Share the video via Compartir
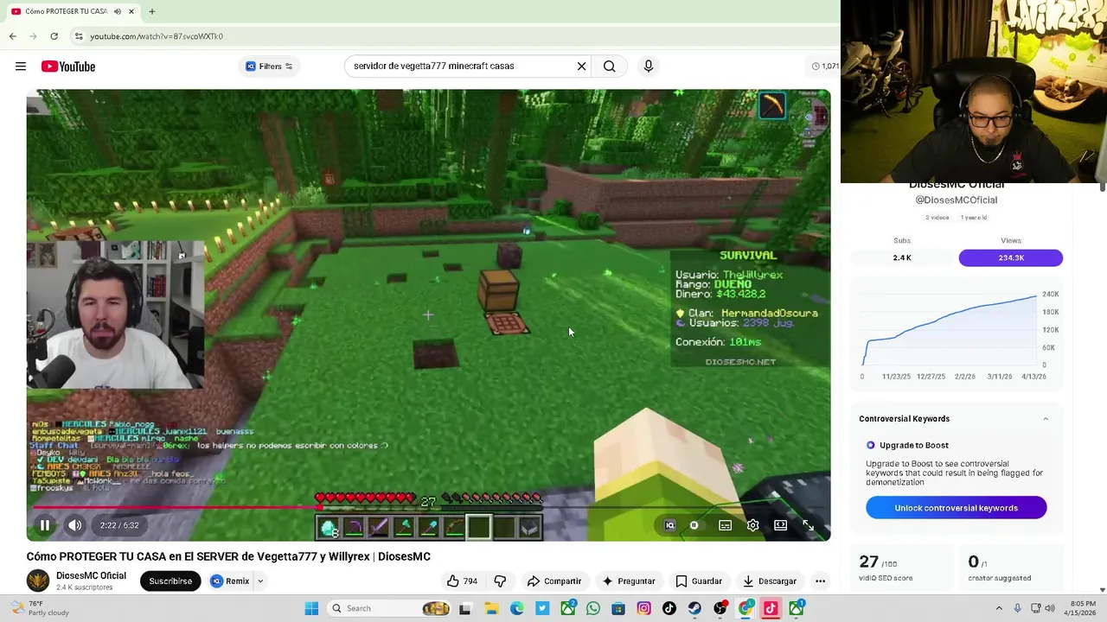The height and width of the screenshot is (622, 1107). (x=553, y=581)
